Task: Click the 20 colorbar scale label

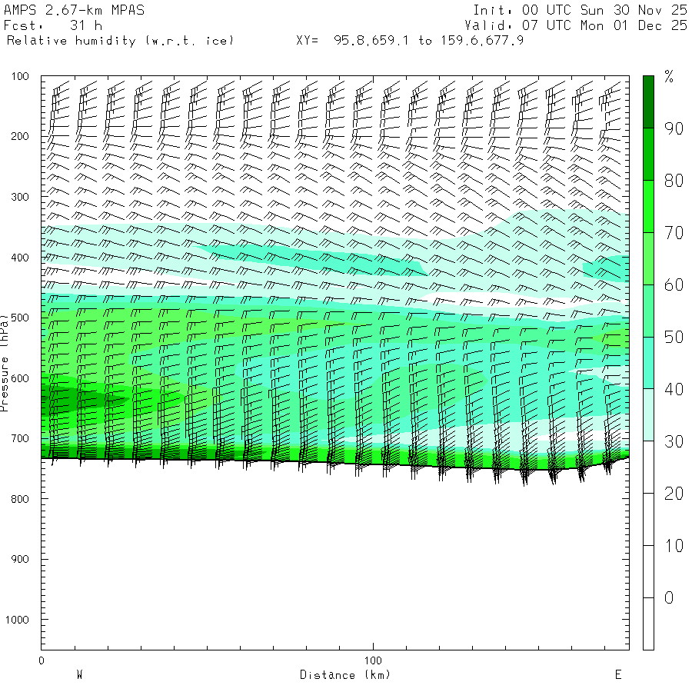Action: [674, 494]
